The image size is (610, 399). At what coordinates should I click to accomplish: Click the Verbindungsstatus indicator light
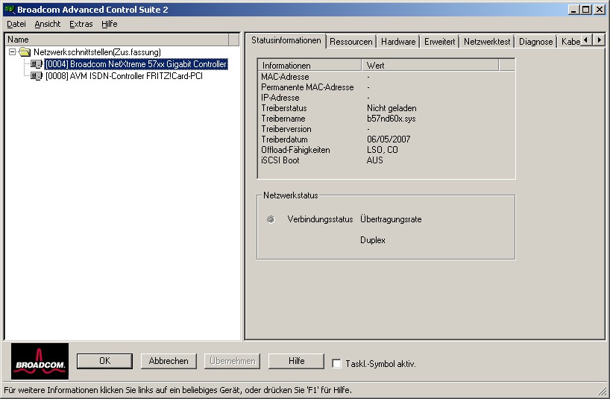click(271, 219)
